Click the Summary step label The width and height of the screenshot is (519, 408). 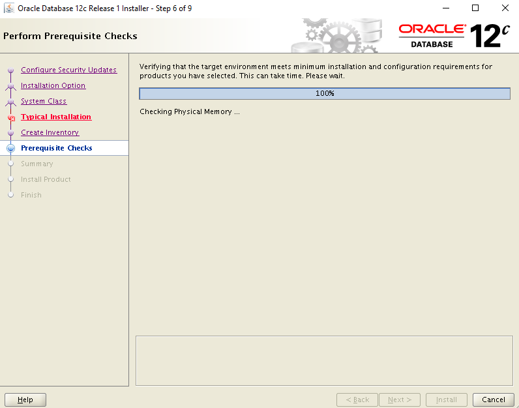tap(37, 164)
